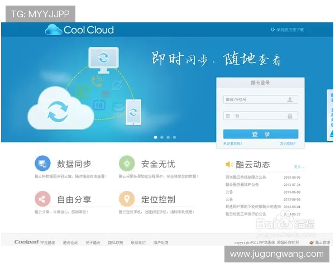Click the envelope mail icon in the banner
335x268 pixels.
click(118, 107)
